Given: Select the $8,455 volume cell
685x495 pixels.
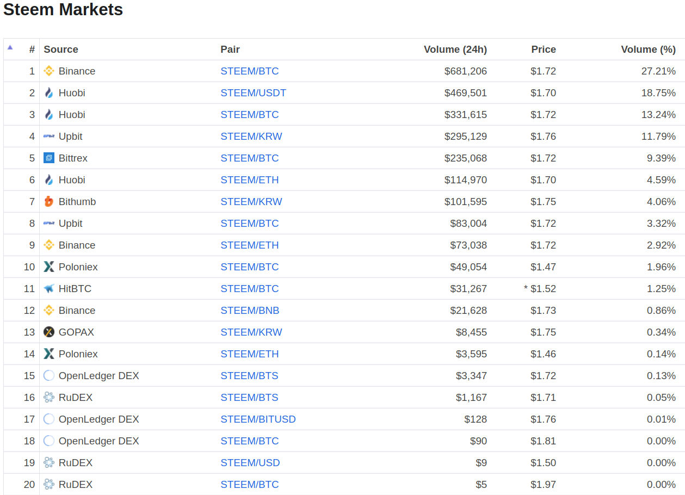Looking at the screenshot, I should click(x=471, y=332).
